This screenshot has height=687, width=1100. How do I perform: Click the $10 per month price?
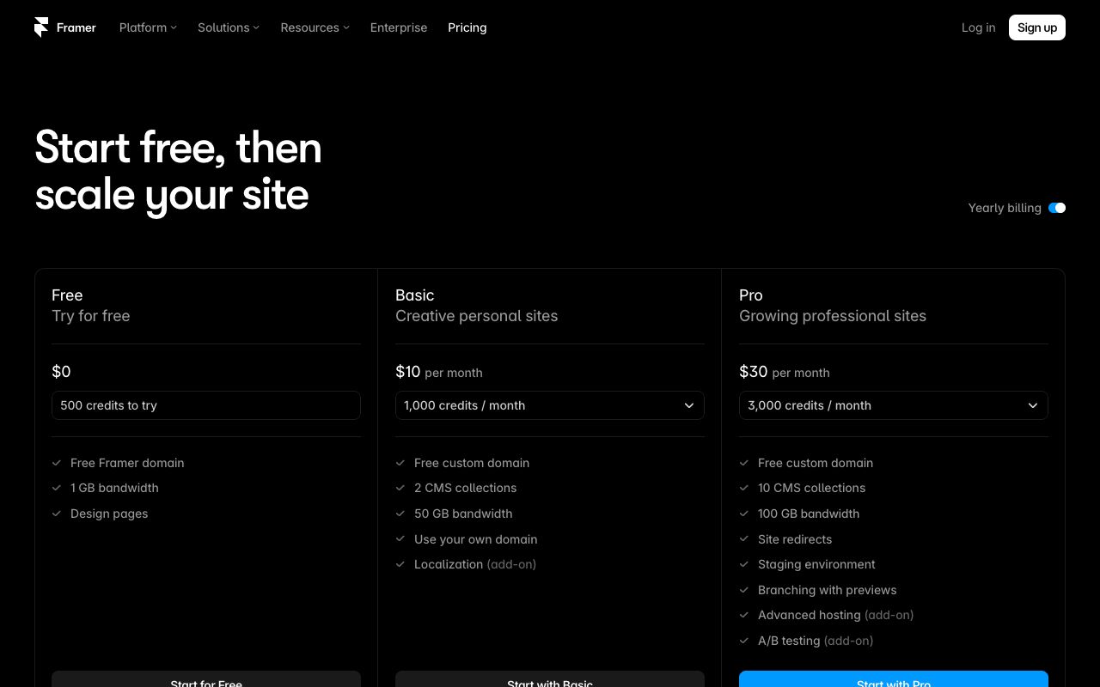pyautogui.click(x=439, y=372)
